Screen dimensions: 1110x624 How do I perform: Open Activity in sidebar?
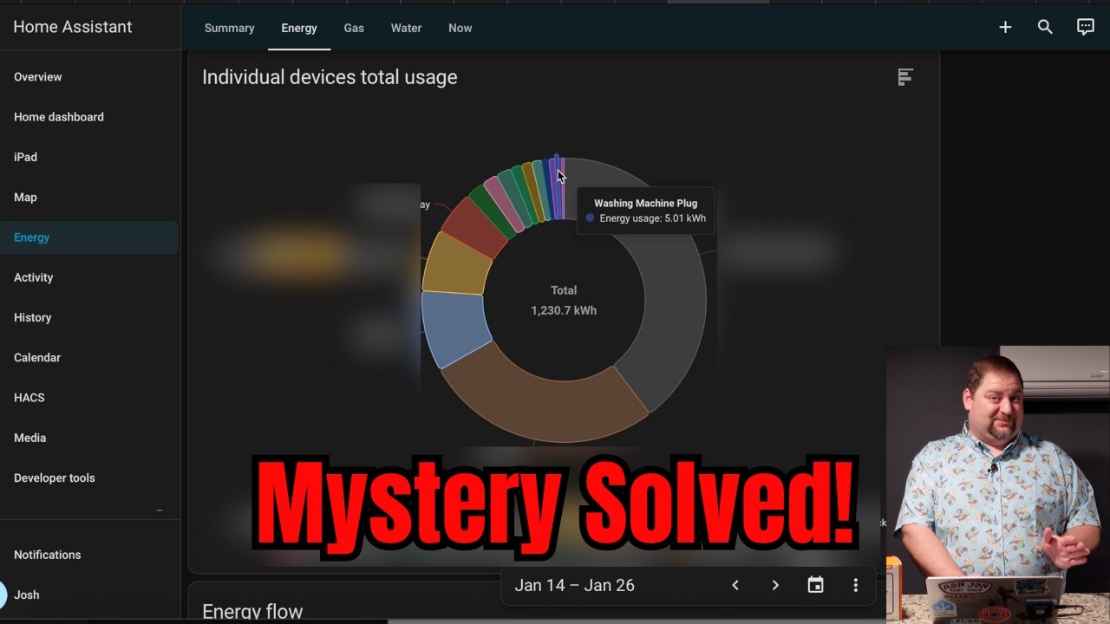click(88, 277)
